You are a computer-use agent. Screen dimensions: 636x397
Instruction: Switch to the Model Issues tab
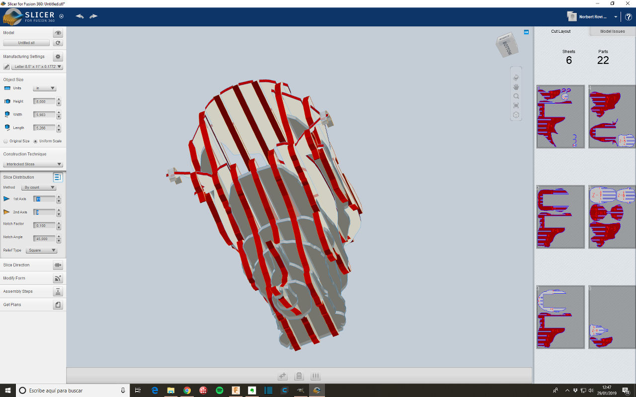(x=612, y=31)
